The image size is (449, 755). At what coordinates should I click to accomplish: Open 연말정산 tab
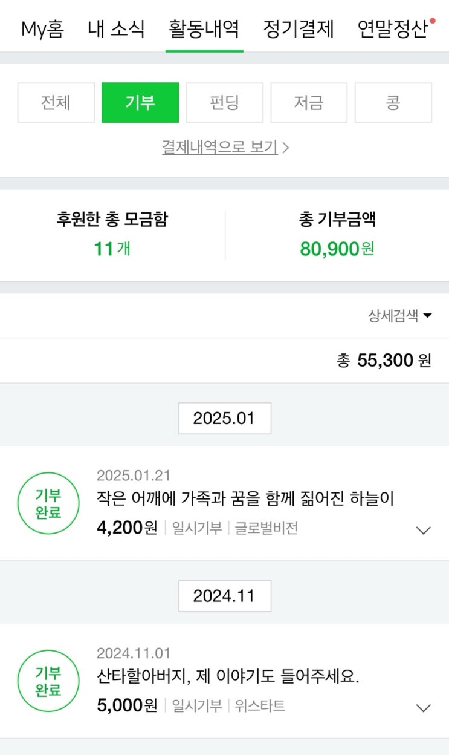(x=393, y=29)
